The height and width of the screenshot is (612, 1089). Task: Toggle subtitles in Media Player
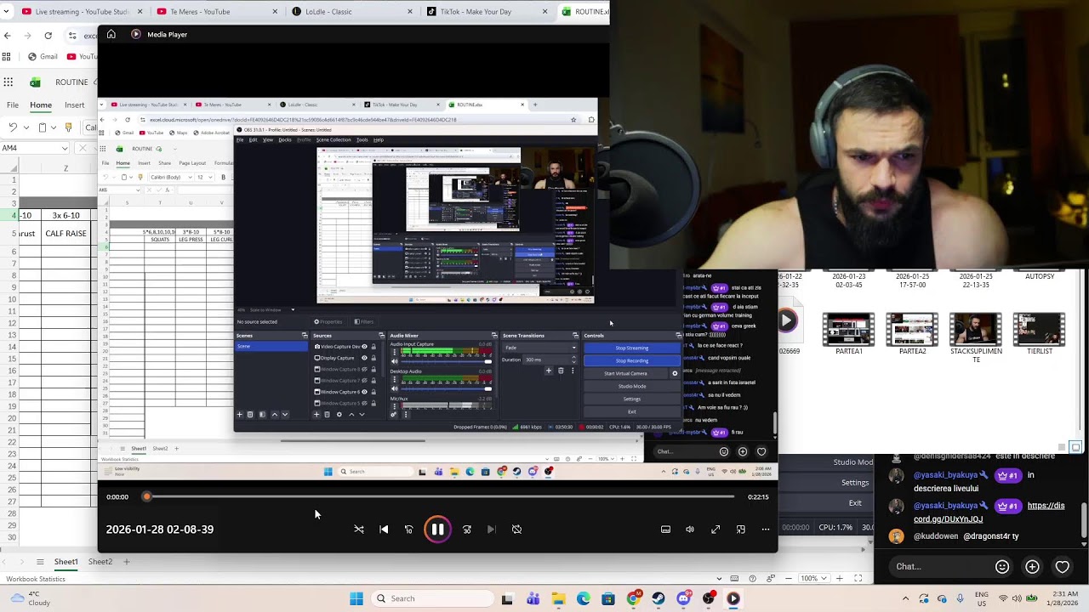click(665, 530)
